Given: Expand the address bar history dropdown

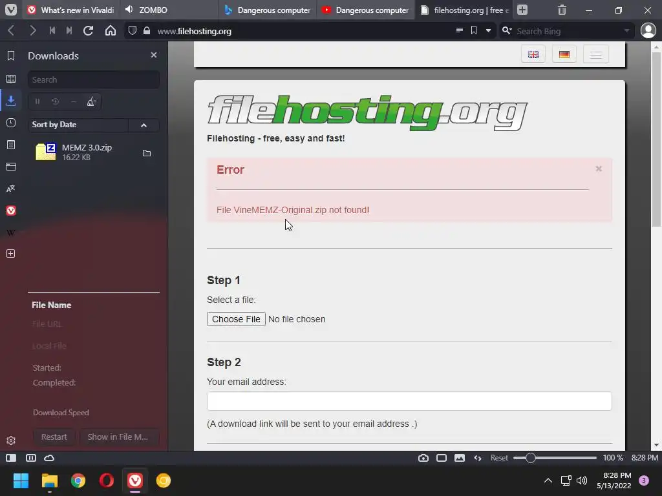Looking at the screenshot, I should click(x=489, y=31).
